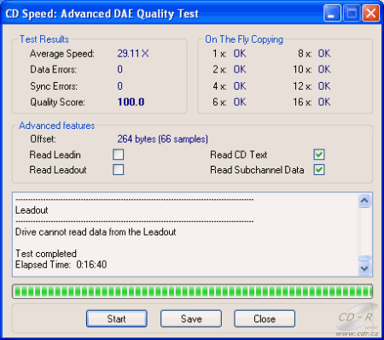Click the log scroll up arrow
Image resolution: width=384 pixels, height=340 pixels.
point(364,201)
